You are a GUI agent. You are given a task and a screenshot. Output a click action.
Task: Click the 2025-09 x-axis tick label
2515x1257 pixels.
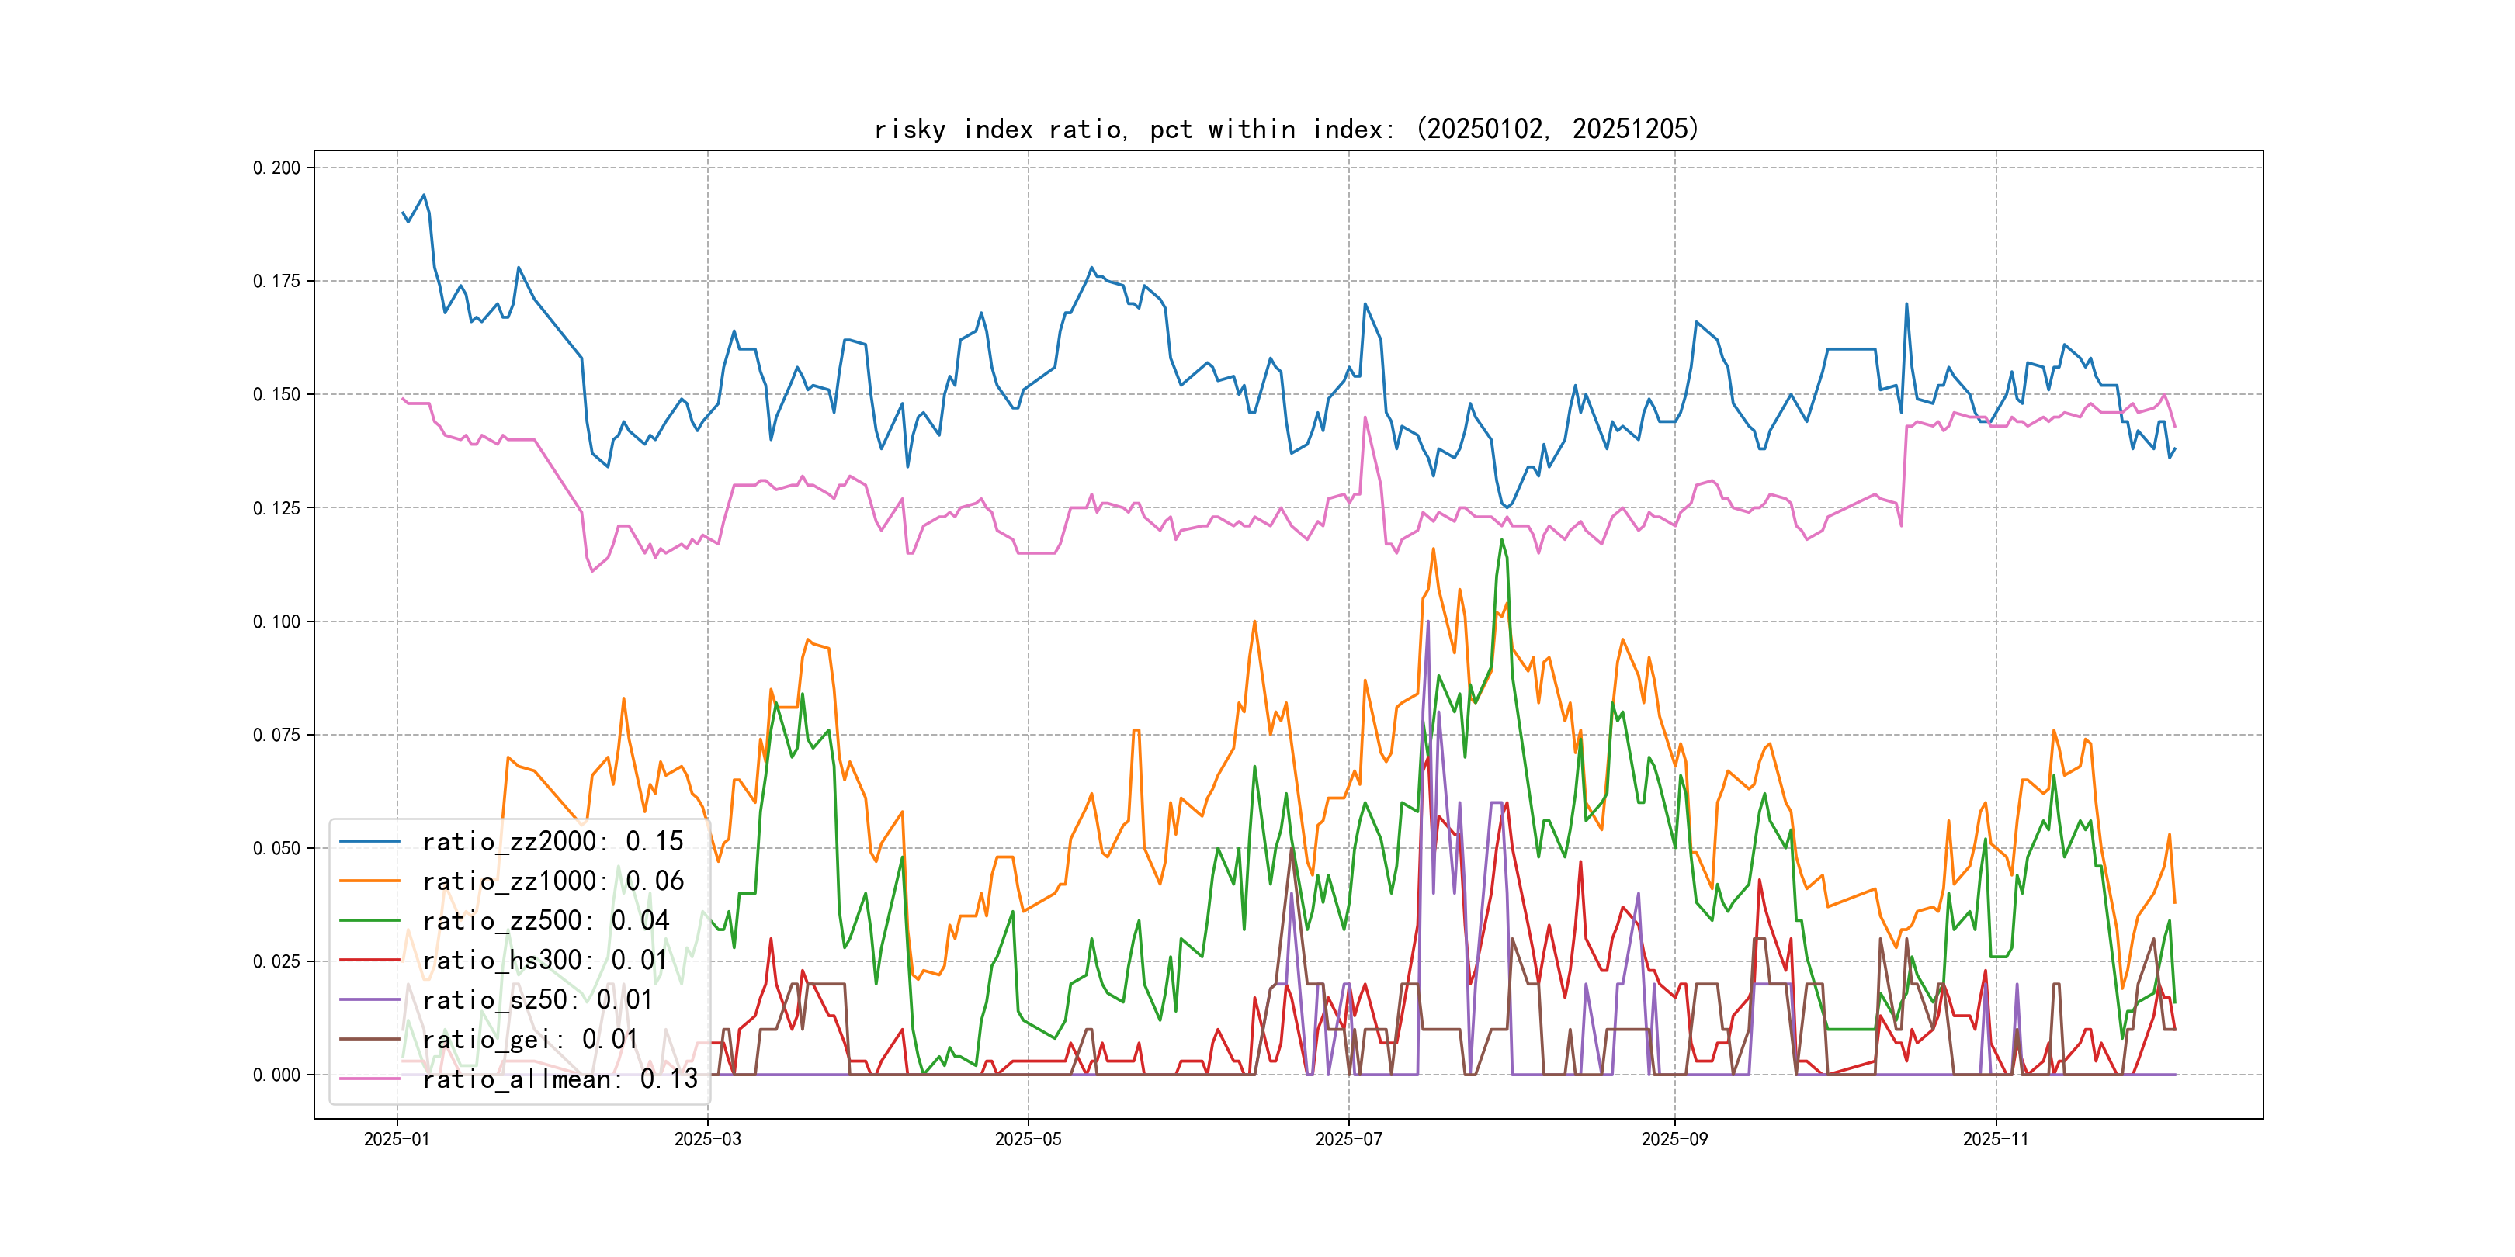(x=1674, y=1140)
